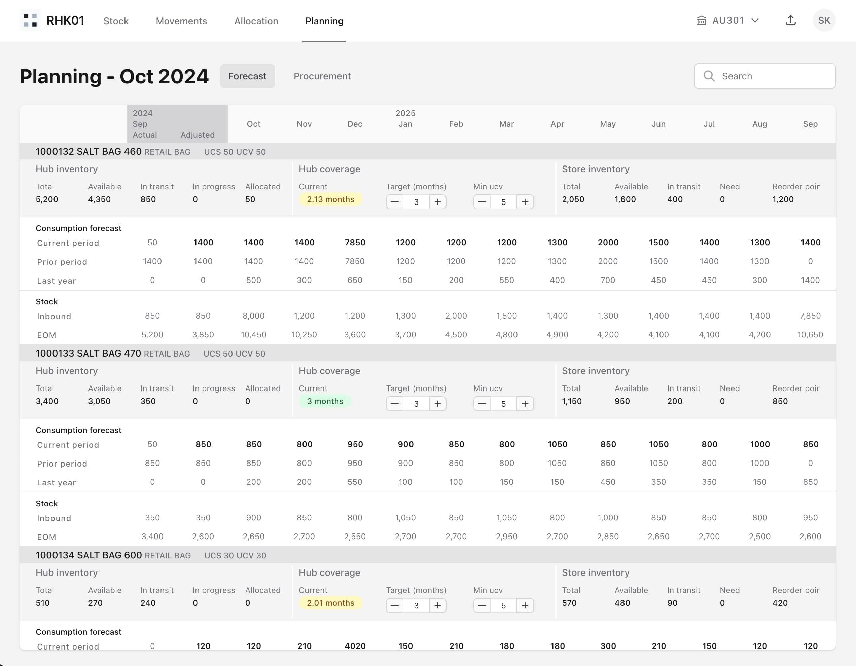856x666 pixels.
Task: Go to the Movements tab
Action: click(x=181, y=21)
